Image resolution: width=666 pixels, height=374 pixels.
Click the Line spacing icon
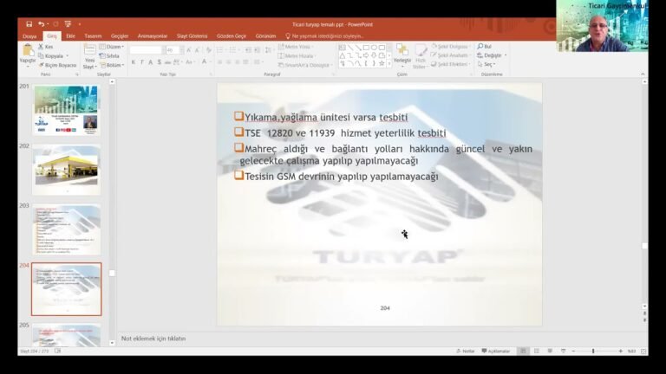268,50
